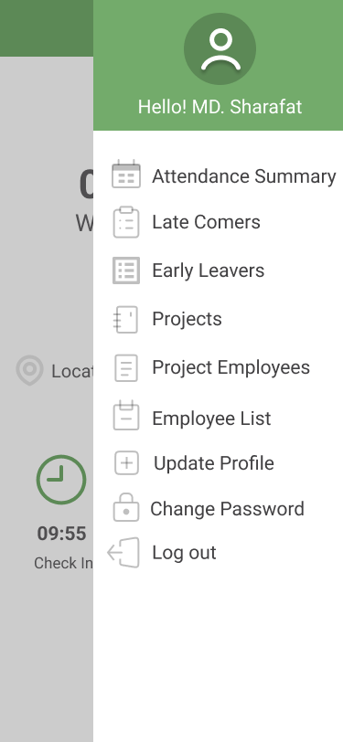Tap the green Check In clock icon
This screenshot has width=343, height=742.
point(61,480)
